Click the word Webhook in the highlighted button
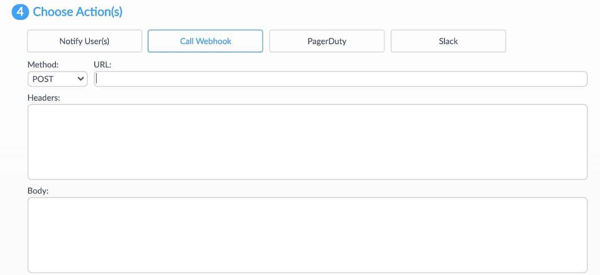 214,41
